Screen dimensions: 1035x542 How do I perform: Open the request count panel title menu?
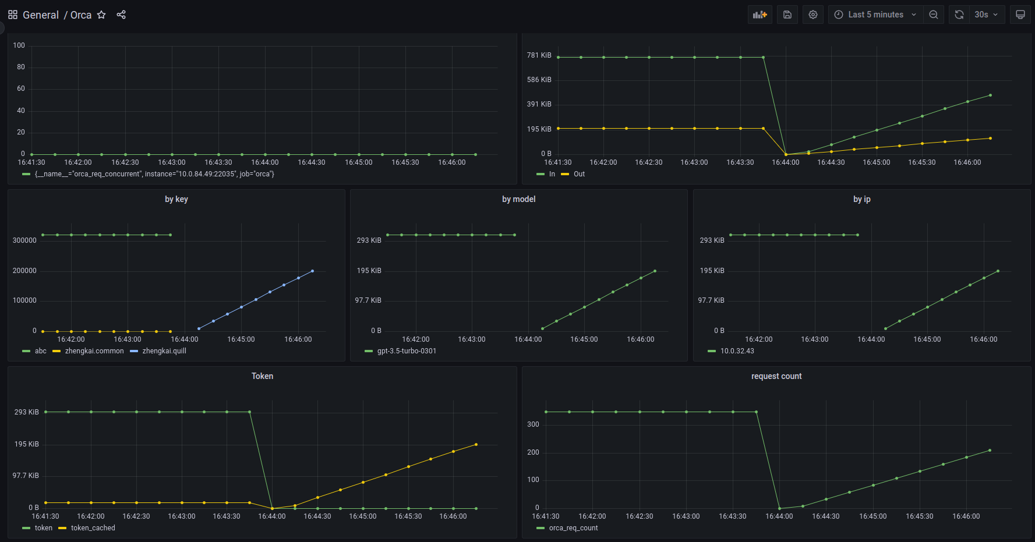click(x=776, y=376)
